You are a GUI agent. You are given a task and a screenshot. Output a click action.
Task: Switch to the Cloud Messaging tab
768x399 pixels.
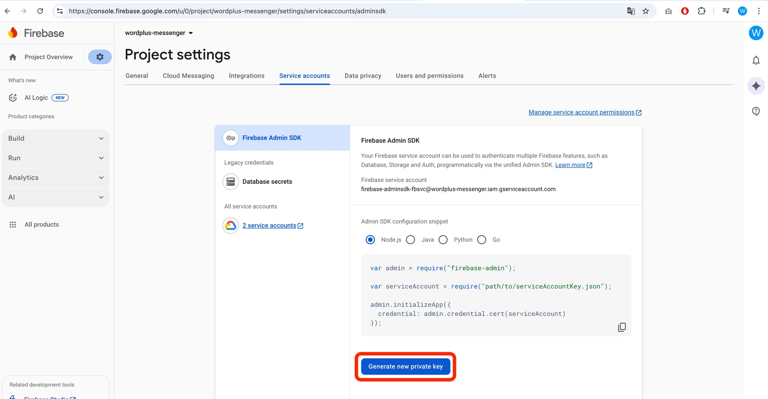coord(189,76)
